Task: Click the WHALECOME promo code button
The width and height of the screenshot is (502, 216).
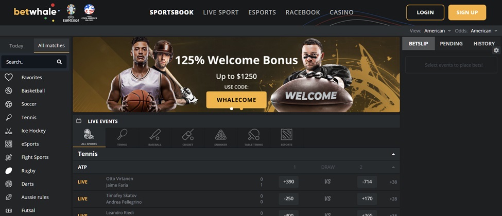Action: [236, 100]
